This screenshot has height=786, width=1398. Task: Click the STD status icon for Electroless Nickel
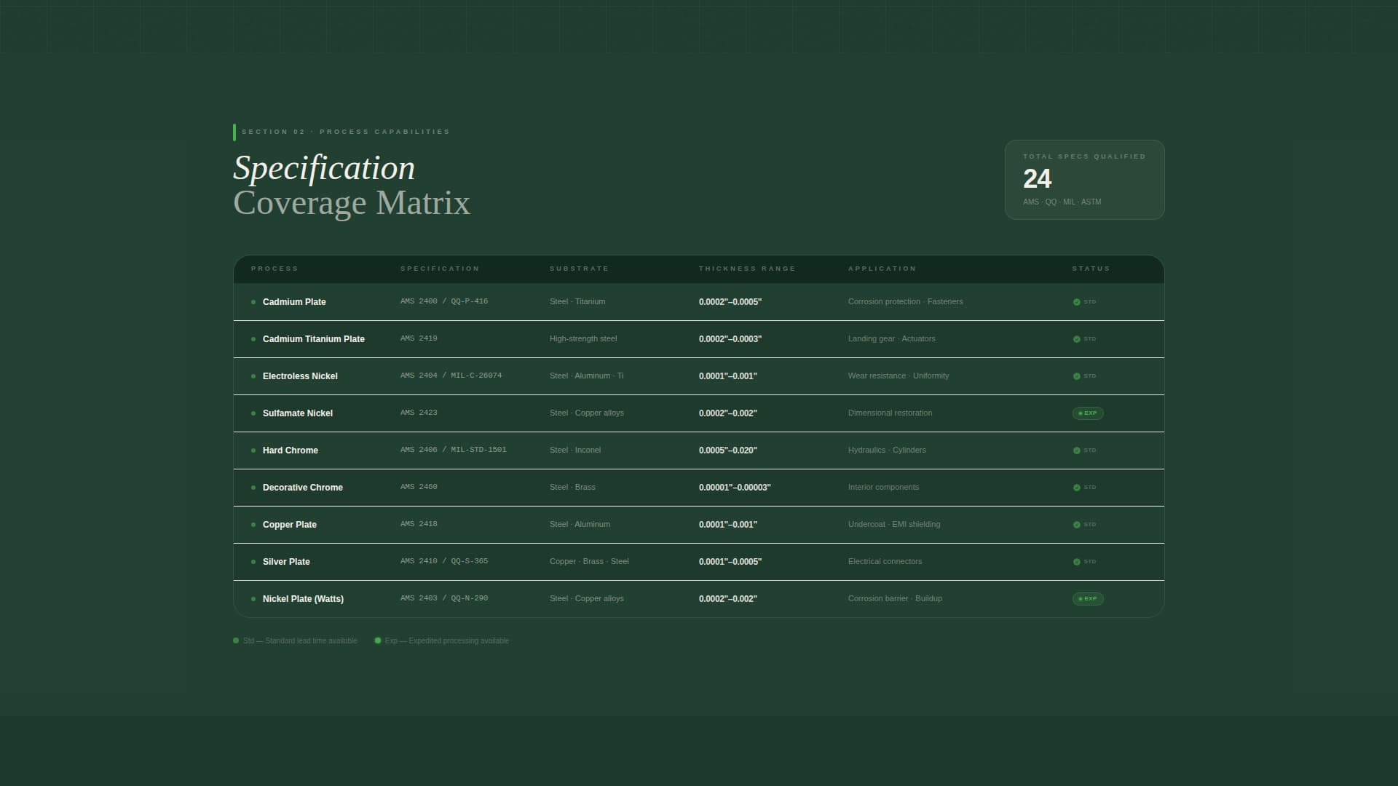(1076, 376)
